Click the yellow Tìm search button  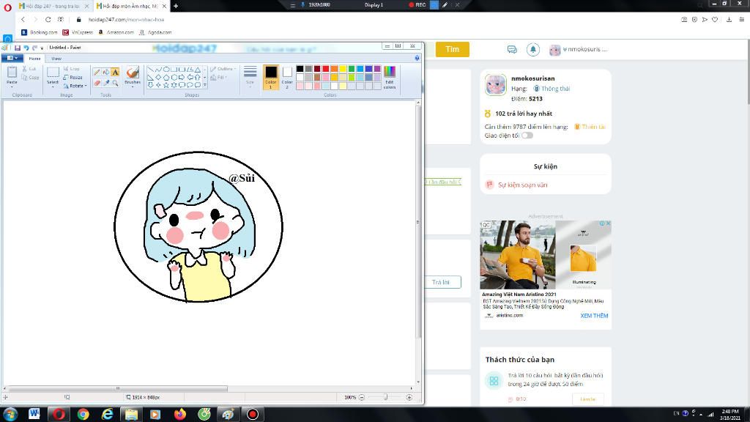click(452, 49)
